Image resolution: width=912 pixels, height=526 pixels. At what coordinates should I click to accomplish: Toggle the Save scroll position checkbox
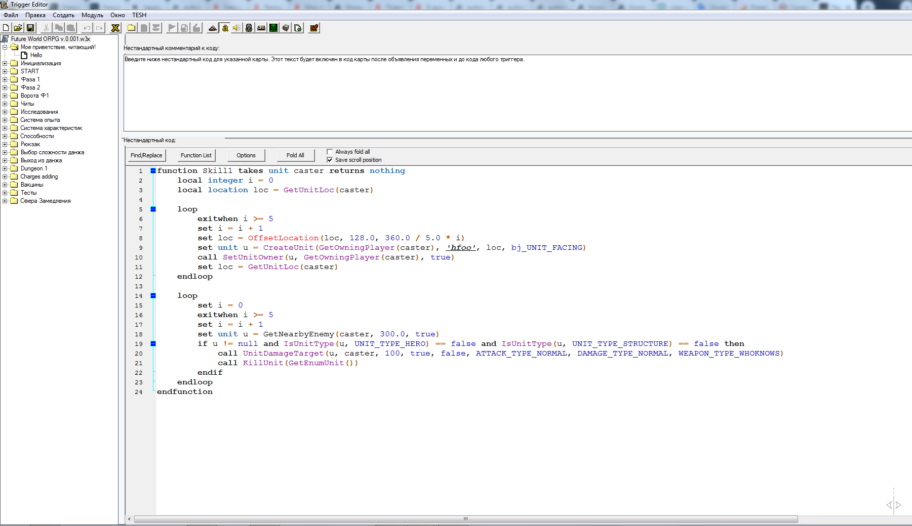coord(330,160)
